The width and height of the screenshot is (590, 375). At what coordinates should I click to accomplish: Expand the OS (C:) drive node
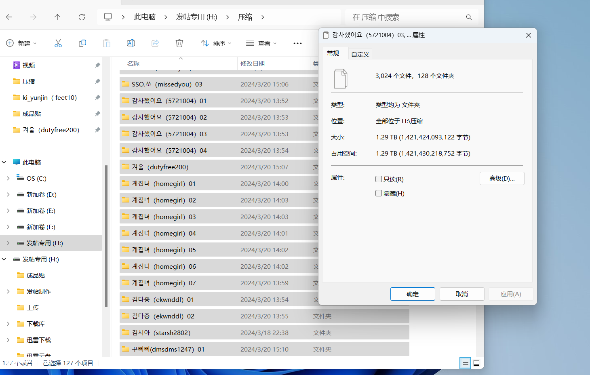(x=8, y=178)
